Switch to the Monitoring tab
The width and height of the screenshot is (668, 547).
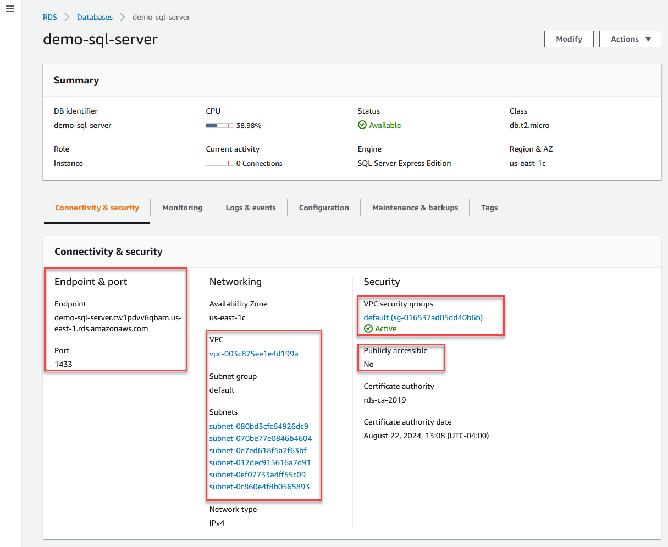(183, 208)
